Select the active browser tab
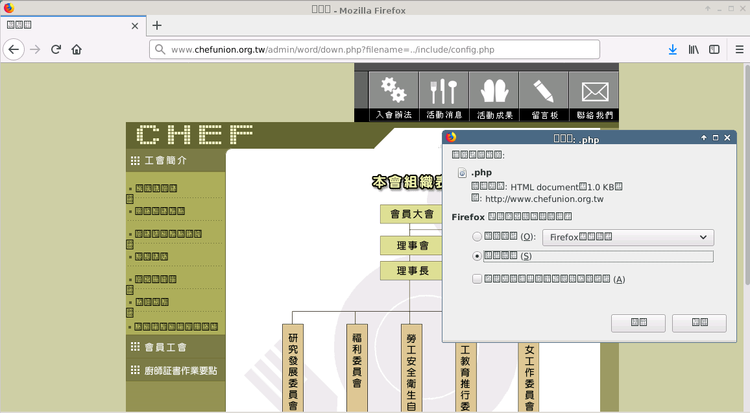The image size is (750, 413). coord(73,25)
